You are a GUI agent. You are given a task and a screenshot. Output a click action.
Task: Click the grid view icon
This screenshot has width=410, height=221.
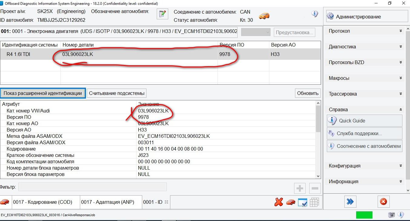(x=314, y=202)
